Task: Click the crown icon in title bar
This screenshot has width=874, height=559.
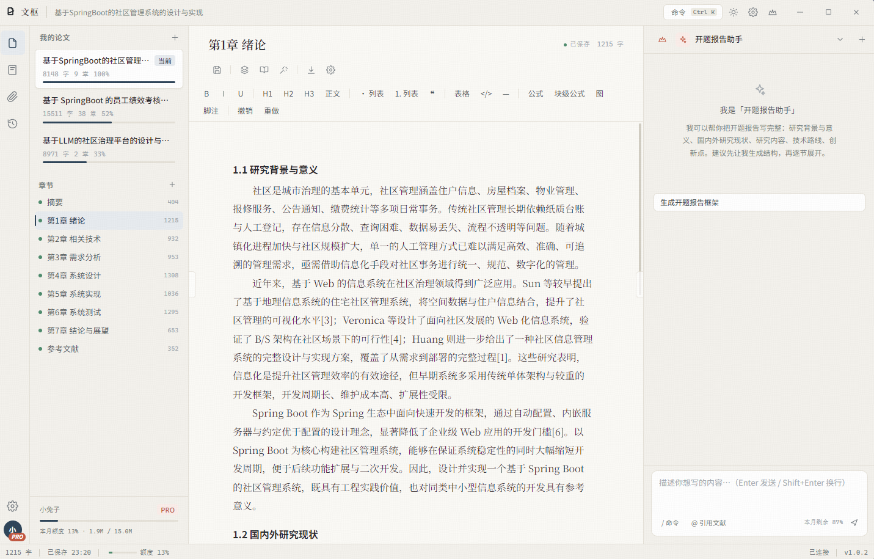Action: point(773,12)
